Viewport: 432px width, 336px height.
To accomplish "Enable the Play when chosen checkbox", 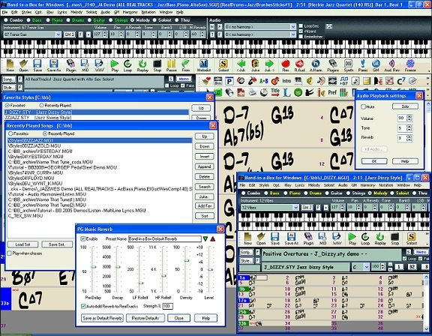I will pos(9,253).
